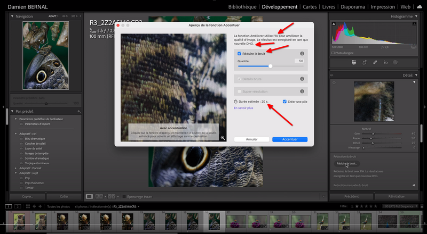Click the preview zoom magnifier icon
Image resolution: width=427 pixels, height=234 pixels.
(223, 138)
